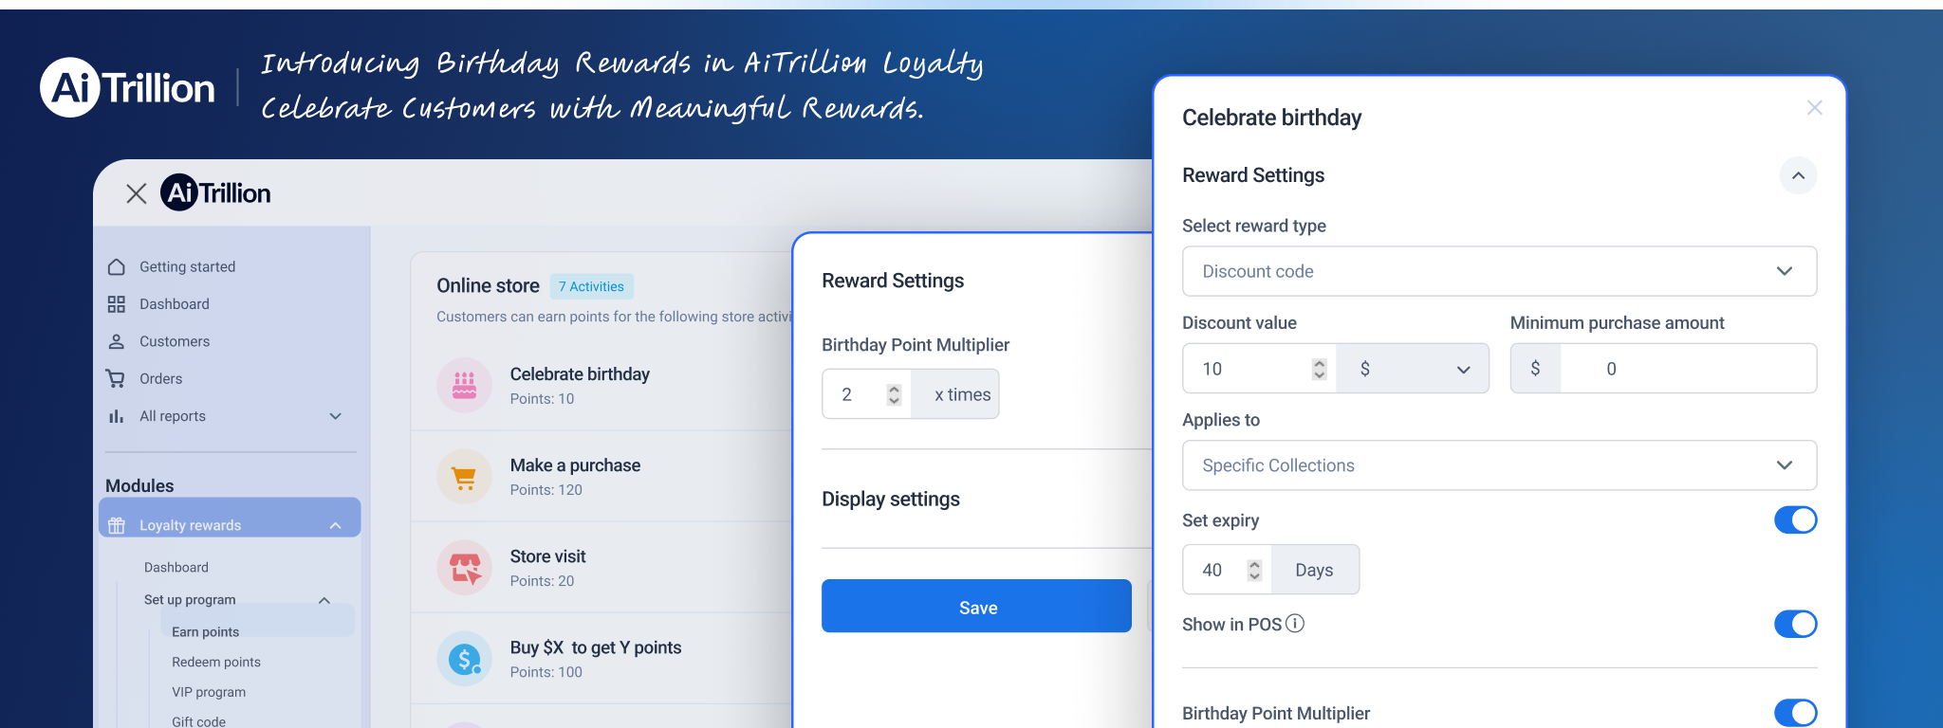1943x728 pixels.
Task: Toggle the Birthday Point Multiplier switch
Action: (x=1795, y=713)
